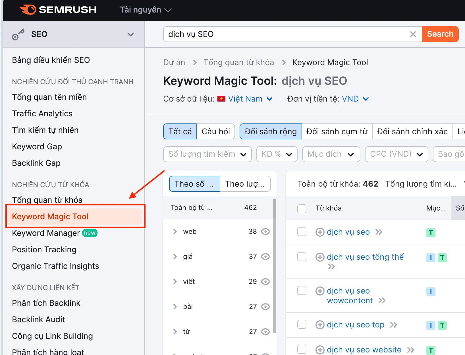Expand the 'web' keyword group
Screen dimensions: 465x355
point(175,232)
